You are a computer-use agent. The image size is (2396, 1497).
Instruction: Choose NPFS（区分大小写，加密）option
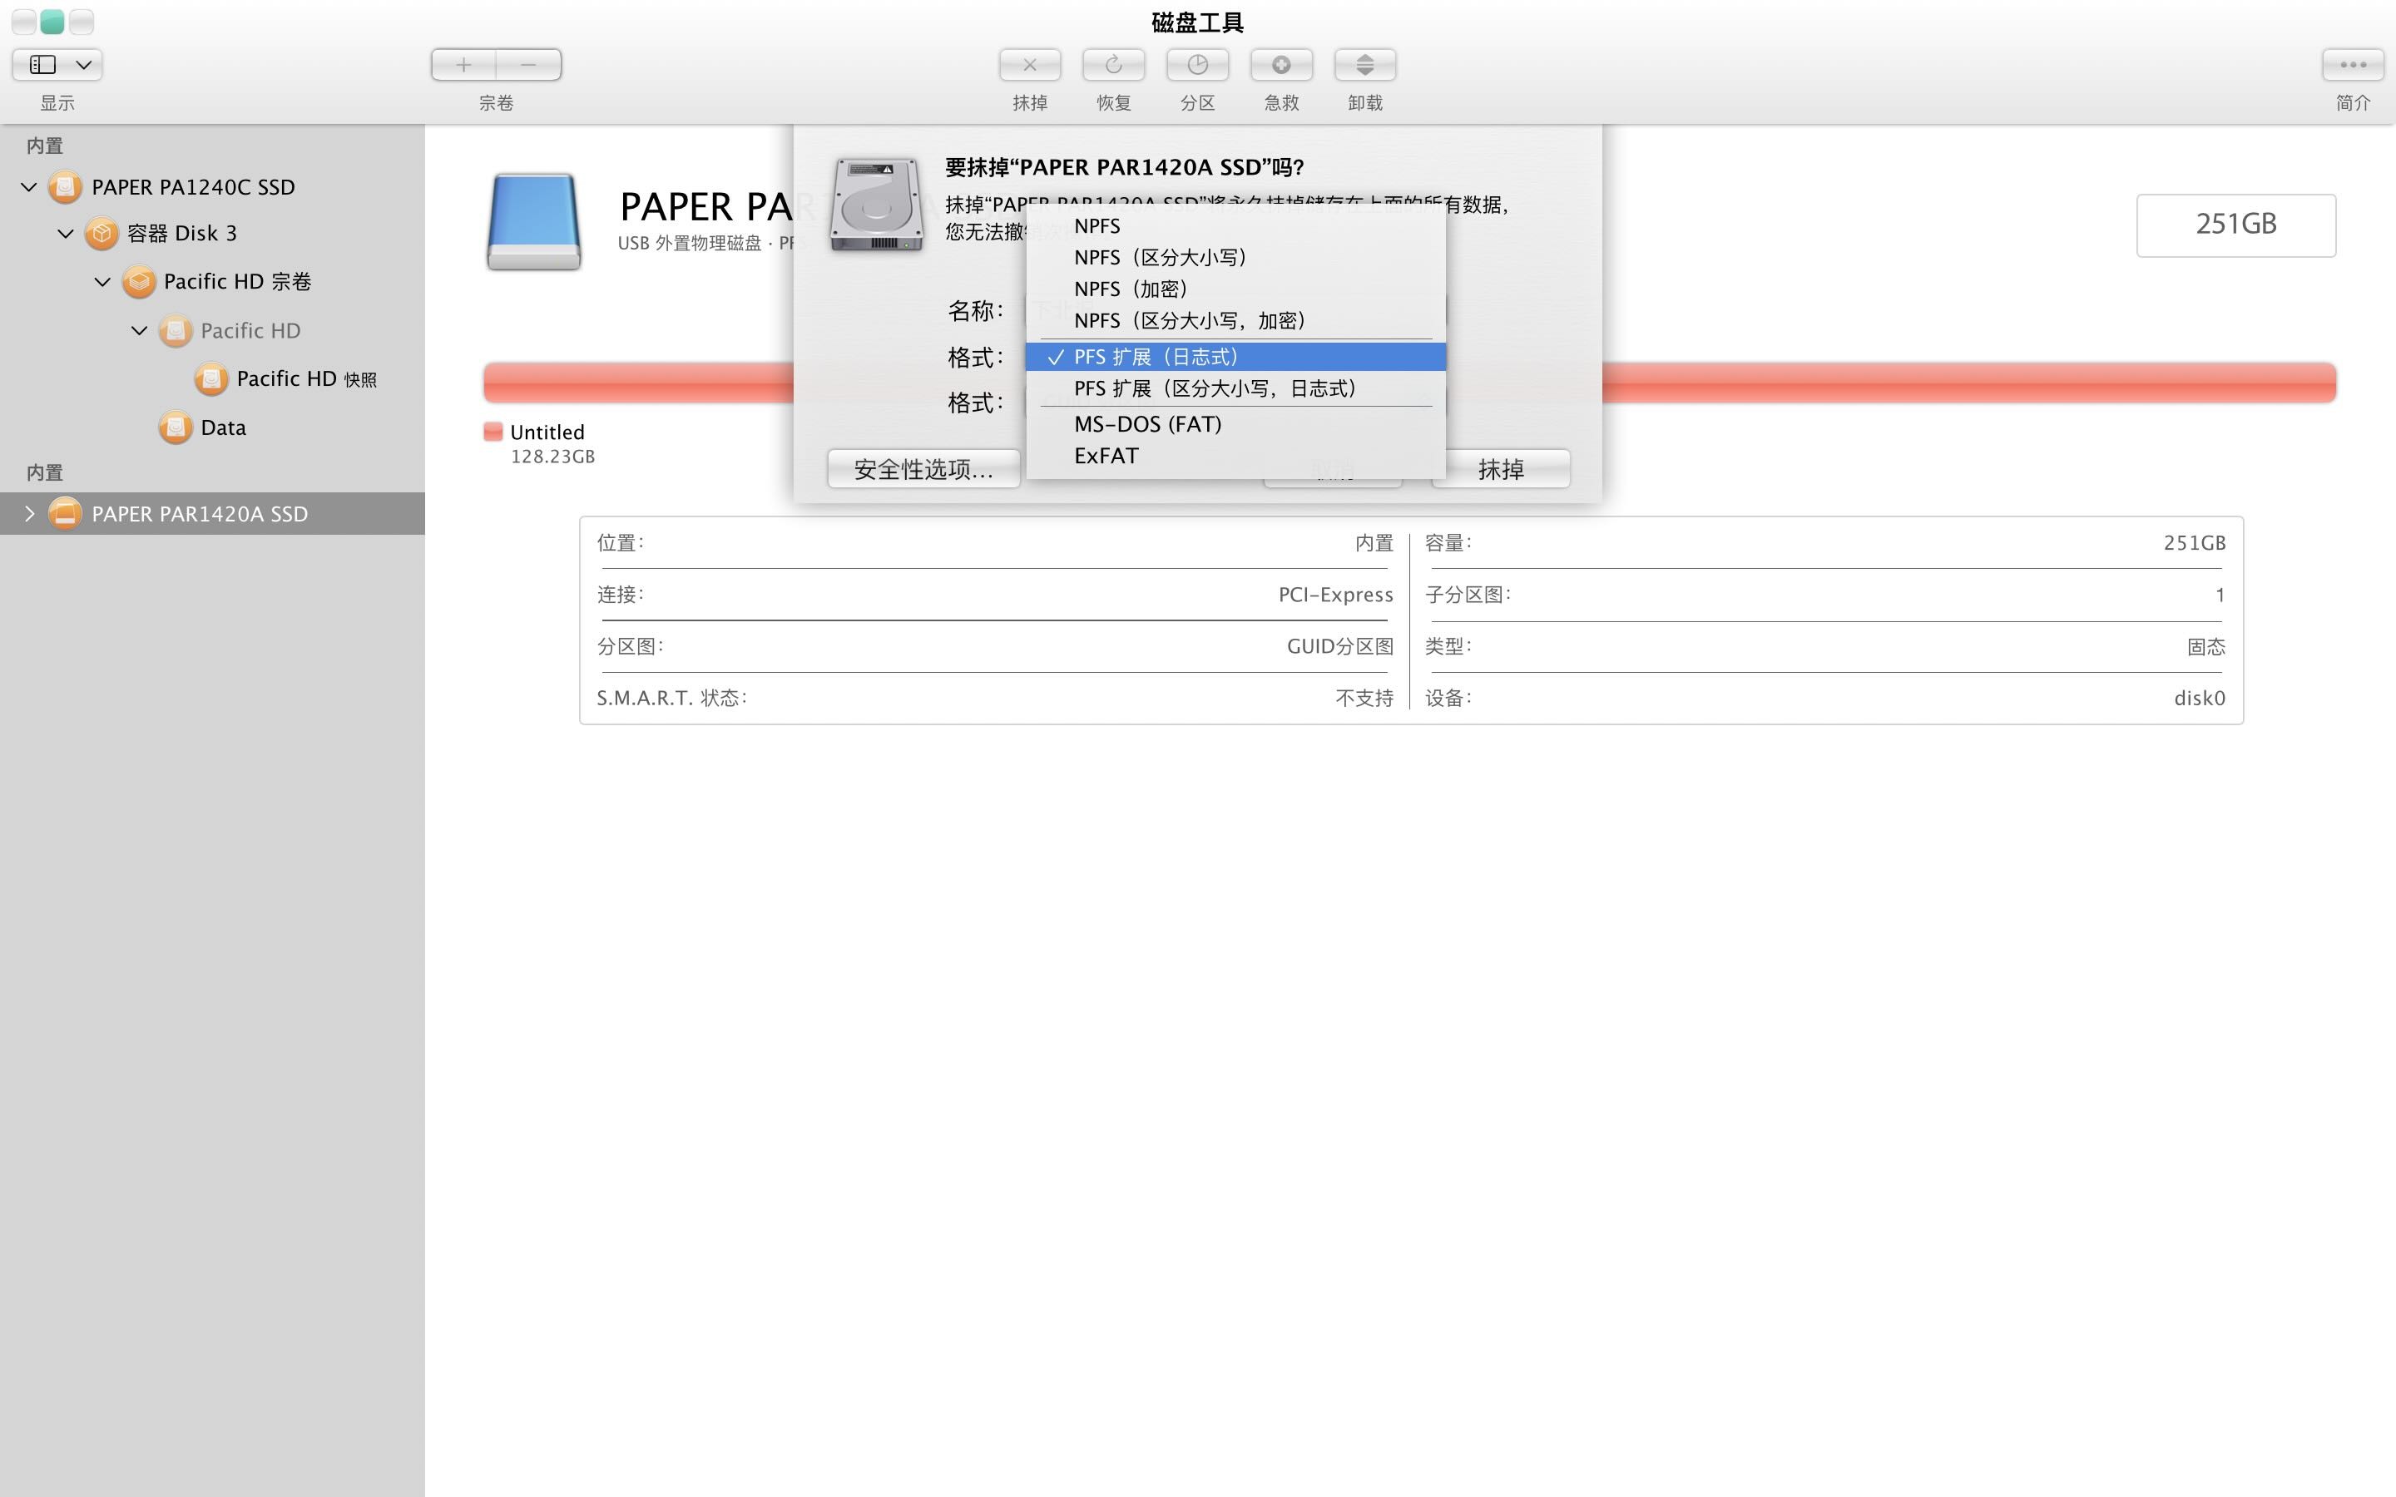(x=1235, y=321)
